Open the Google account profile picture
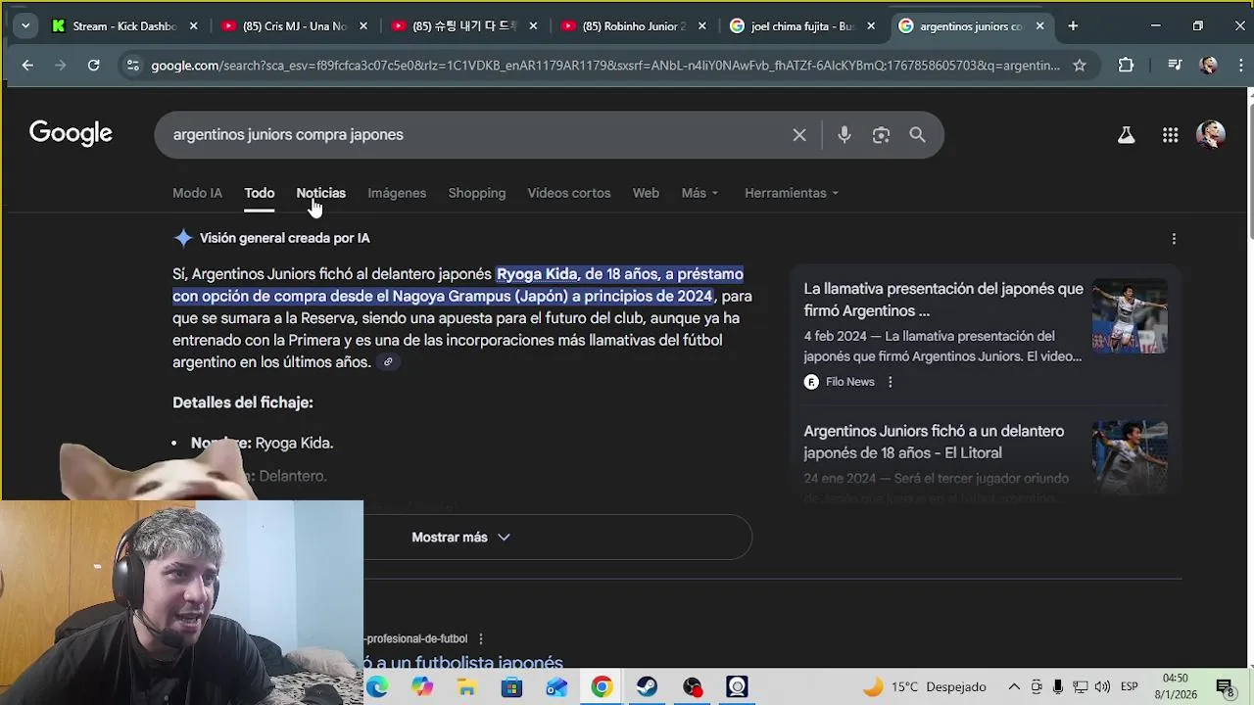The width and height of the screenshot is (1254, 705). click(1211, 135)
